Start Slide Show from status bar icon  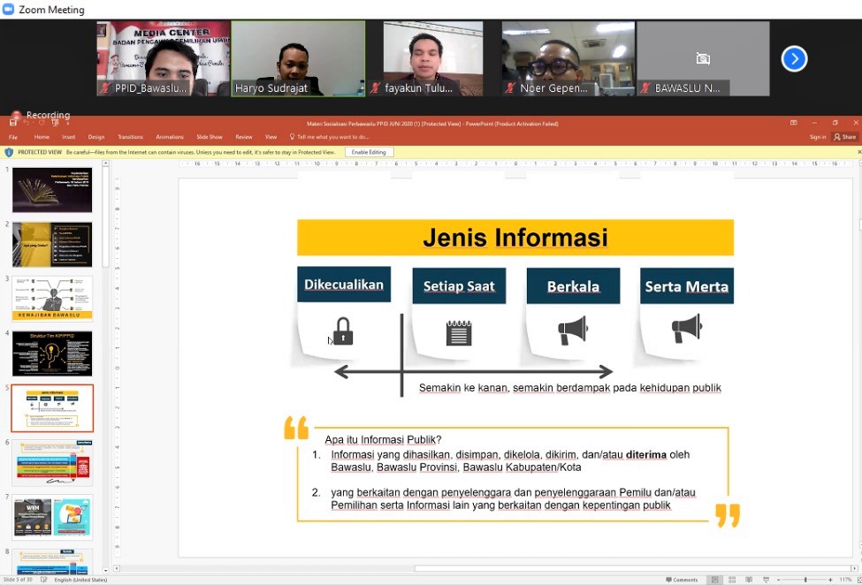[765, 580]
